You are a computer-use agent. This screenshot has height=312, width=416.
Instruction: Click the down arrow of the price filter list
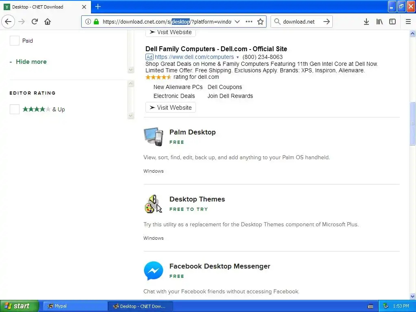[130, 70]
